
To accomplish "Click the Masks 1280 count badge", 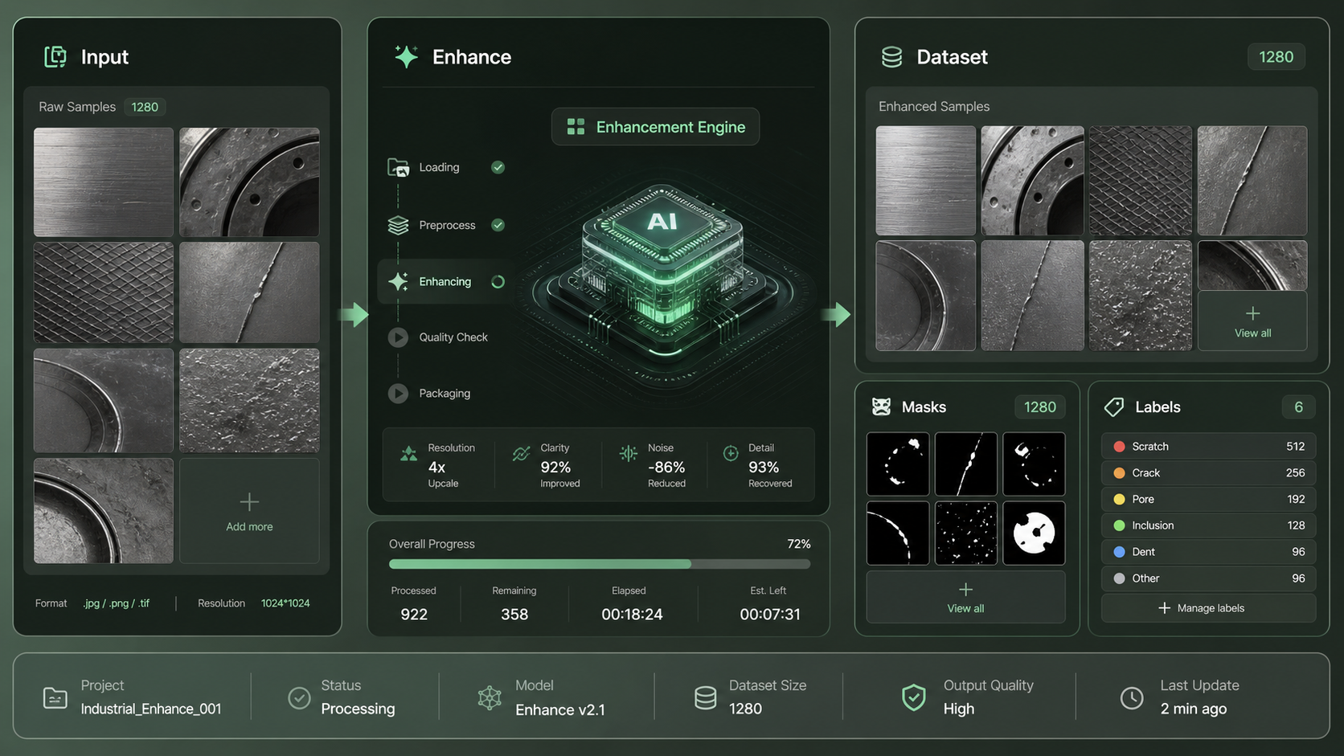I will pyautogui.click(x=1040, y=407).
